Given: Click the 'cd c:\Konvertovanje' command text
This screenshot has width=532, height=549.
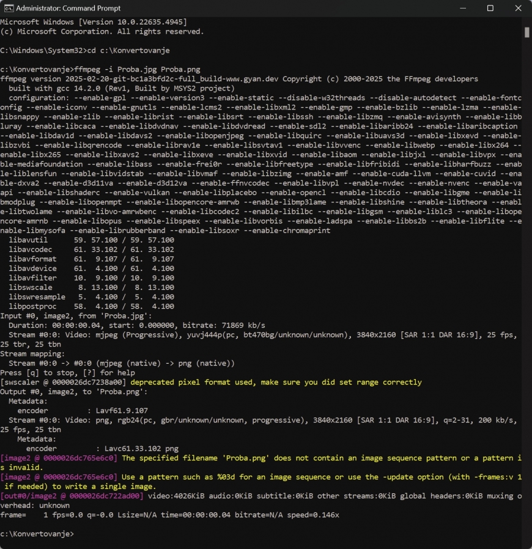Looking at the screenshot, I should click(128, 50).
